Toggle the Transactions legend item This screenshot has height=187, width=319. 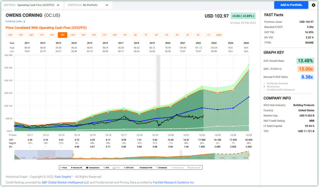93,168
